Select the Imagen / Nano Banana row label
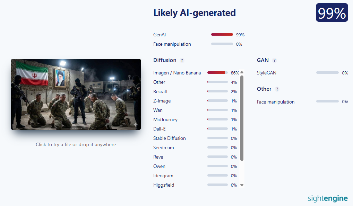Screen dimensions: 353x206 [177, 73]
